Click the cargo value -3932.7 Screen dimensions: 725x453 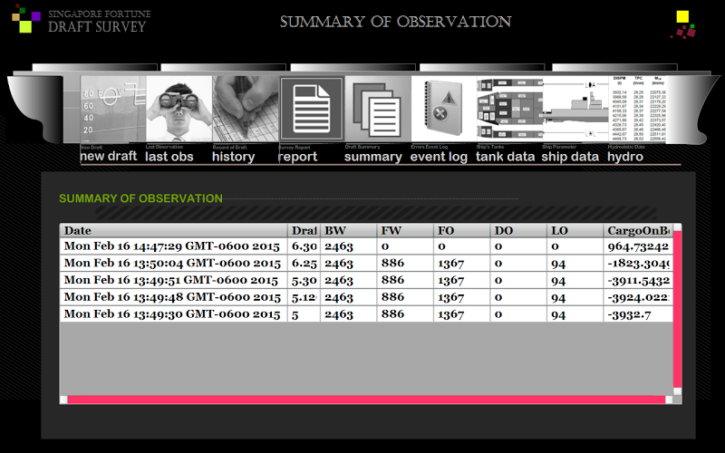tap(629, 314)
